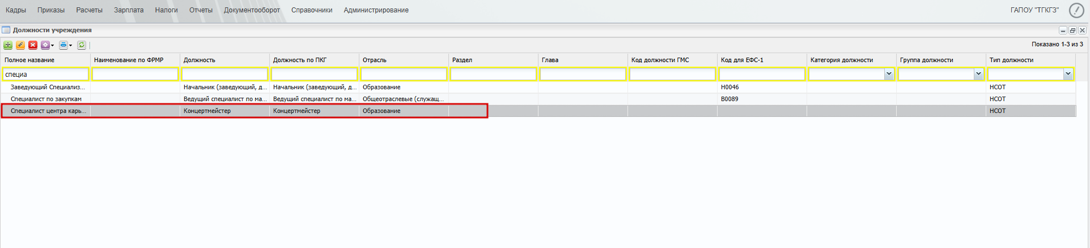Open the Расчеты menu
The width and height of the screenshot is (1090, 248).
point(90,10)
